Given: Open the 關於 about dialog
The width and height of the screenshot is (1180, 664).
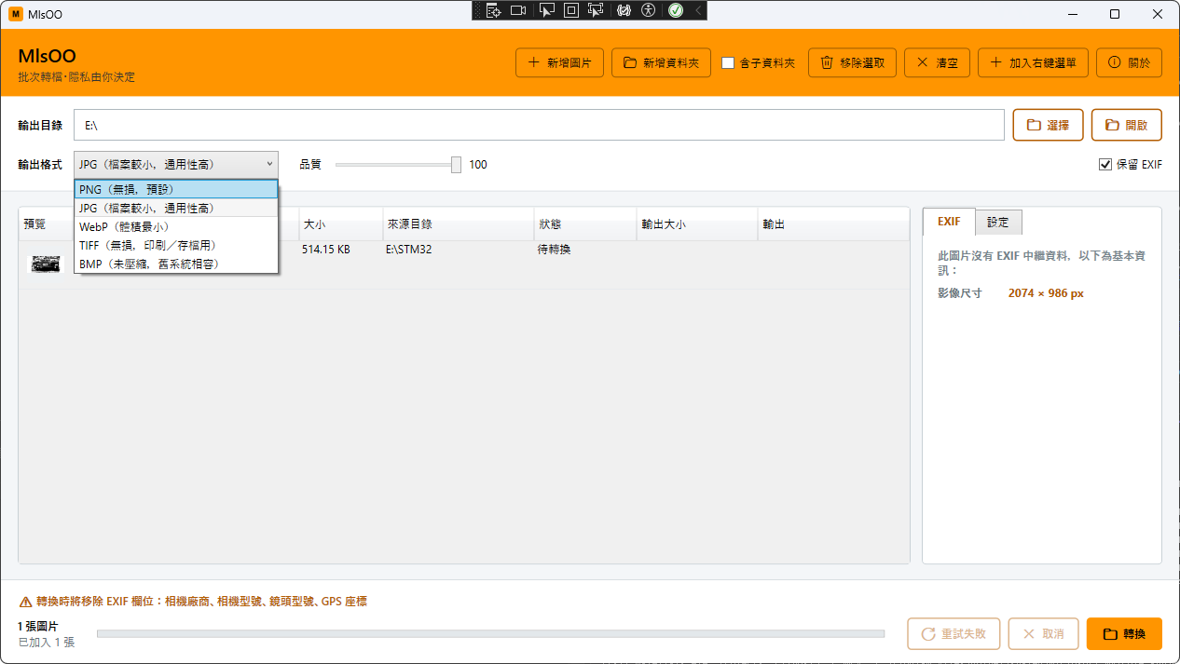Looking at the screenshot, I should pyautogui.click(x=1129, y=62).
